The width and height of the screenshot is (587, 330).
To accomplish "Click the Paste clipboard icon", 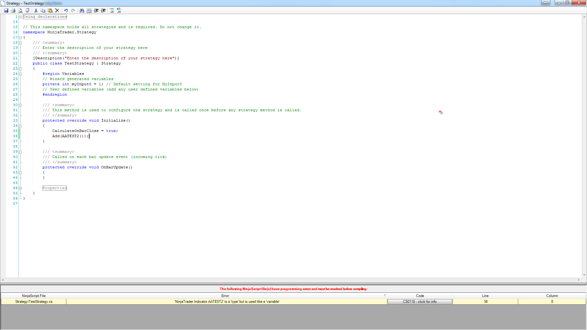I will pos(50,10).
